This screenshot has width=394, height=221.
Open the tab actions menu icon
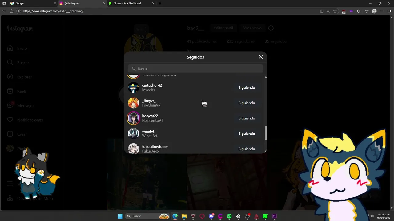pyautogui.click(x=4, y=3)
